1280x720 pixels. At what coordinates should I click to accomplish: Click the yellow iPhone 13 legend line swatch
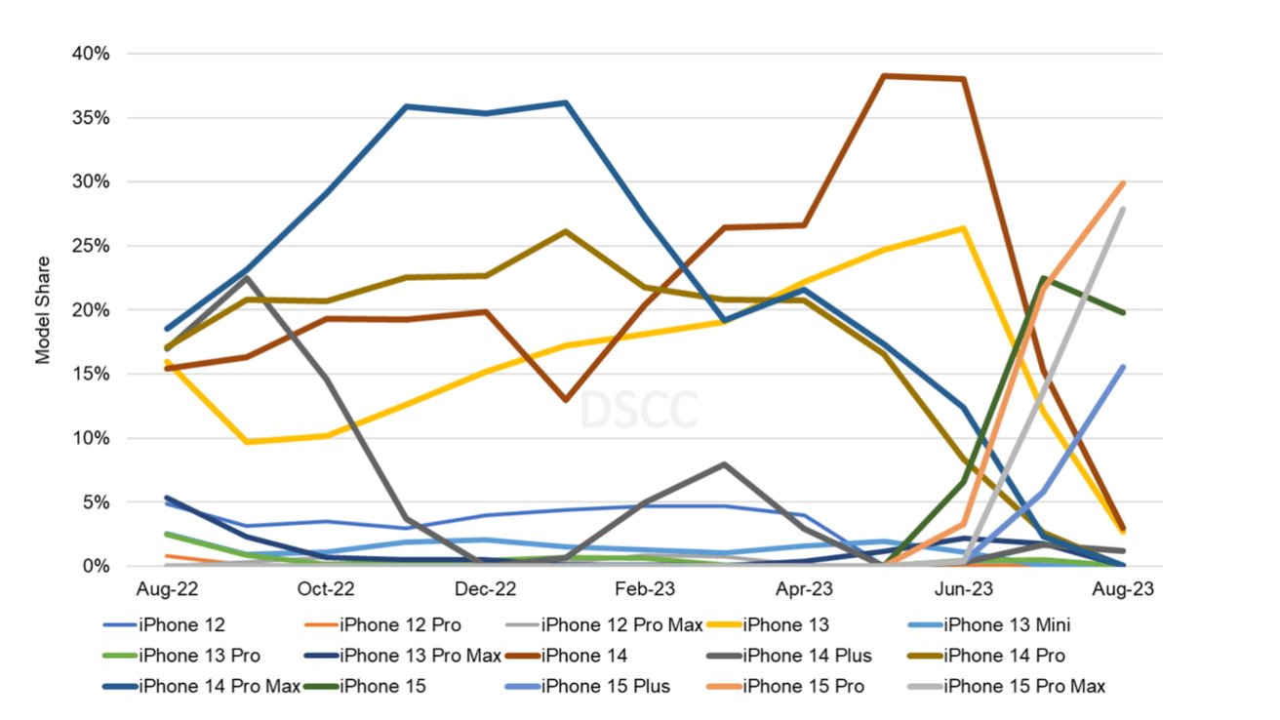[721, 625]
